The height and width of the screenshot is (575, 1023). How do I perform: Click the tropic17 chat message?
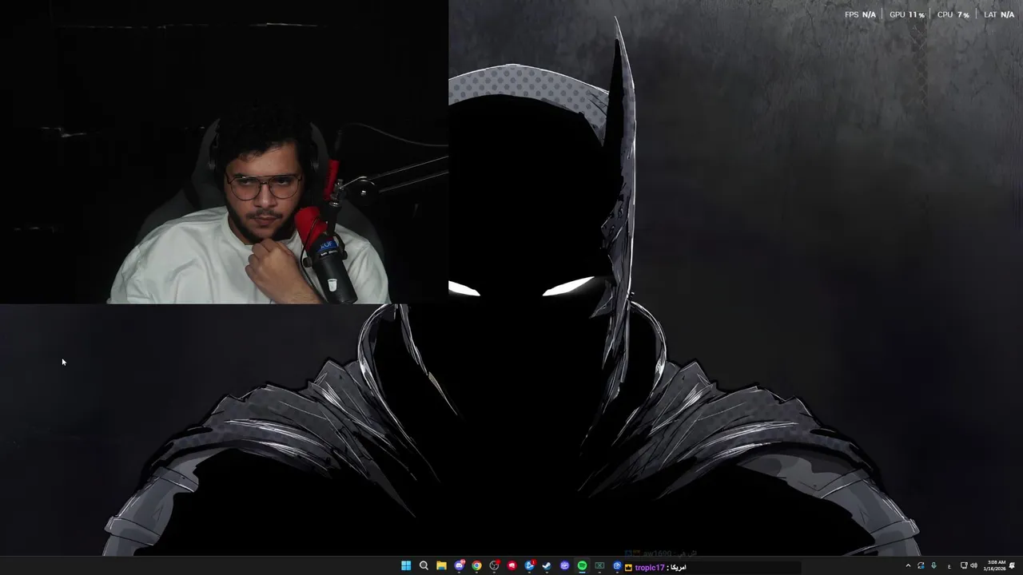coord(655,567)
